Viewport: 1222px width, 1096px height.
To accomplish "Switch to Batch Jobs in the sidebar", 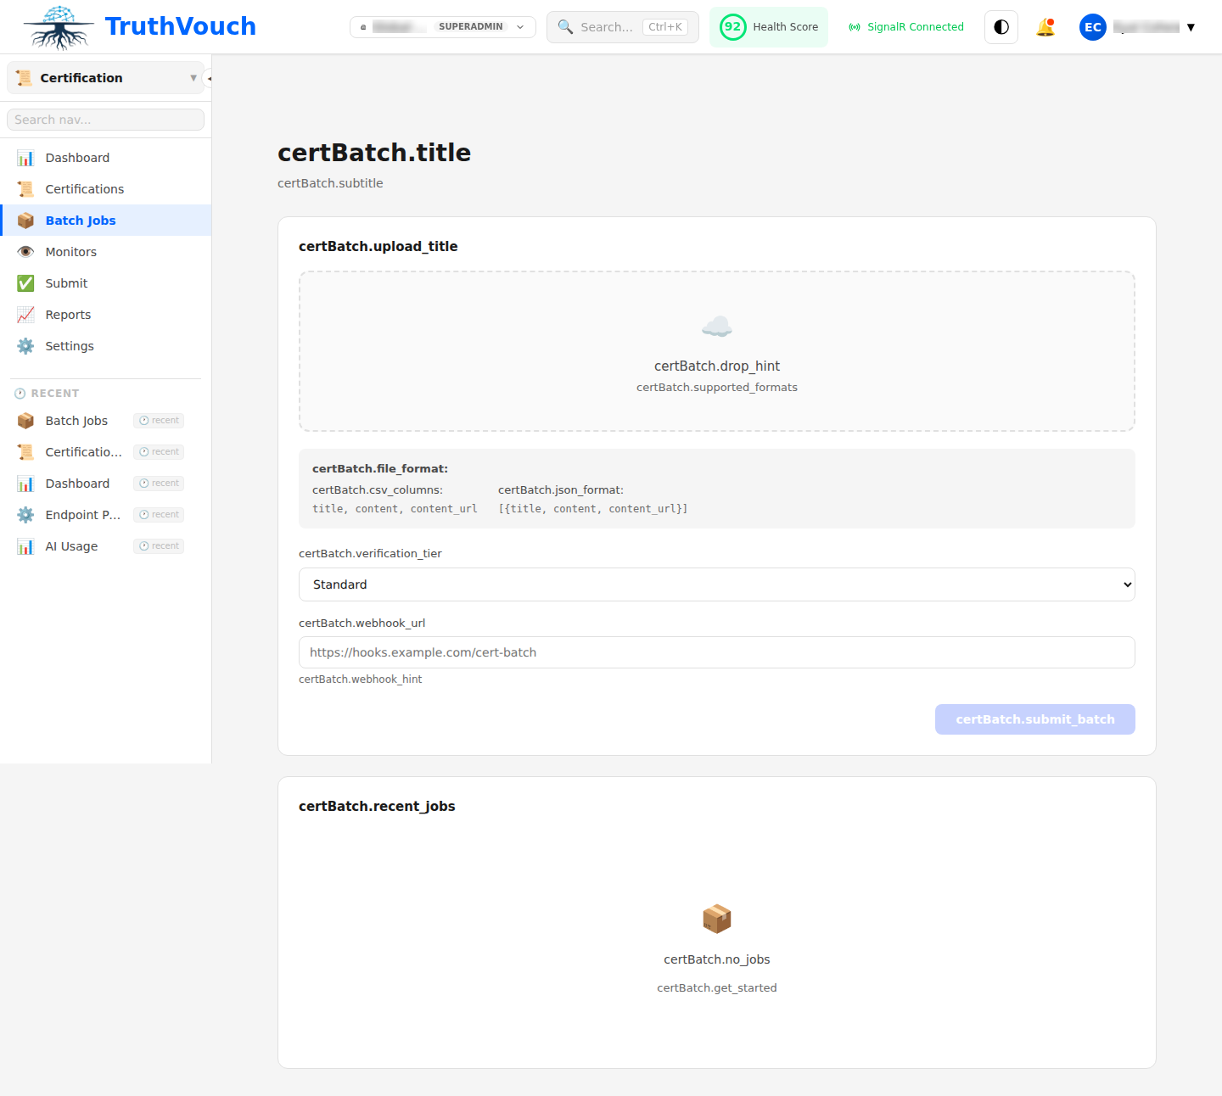I will [x=81, y=220].
